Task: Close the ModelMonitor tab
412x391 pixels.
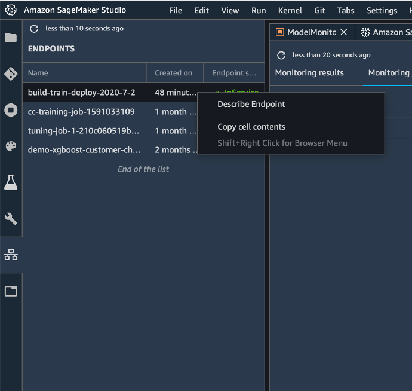Action: [343, 32]
